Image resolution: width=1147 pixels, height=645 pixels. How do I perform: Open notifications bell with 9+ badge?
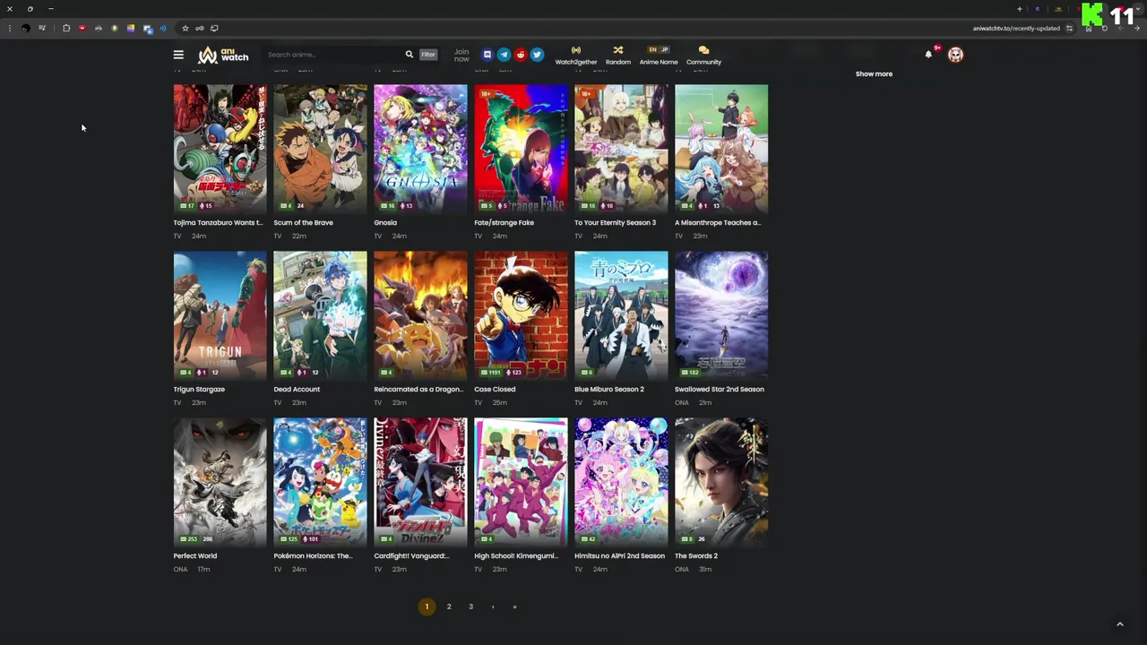[x=928, y=55]
